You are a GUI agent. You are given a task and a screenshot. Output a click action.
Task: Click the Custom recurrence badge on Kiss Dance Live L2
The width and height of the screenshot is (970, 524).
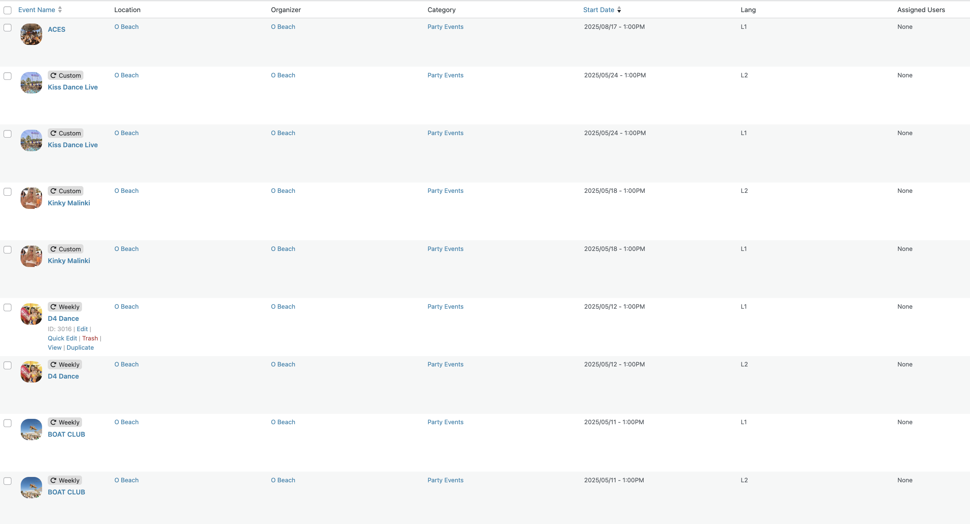(x=66, y=75)
